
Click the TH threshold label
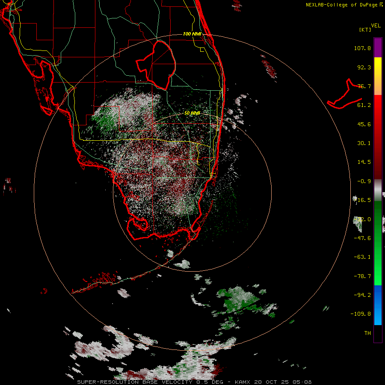click(x=367, y=333)
